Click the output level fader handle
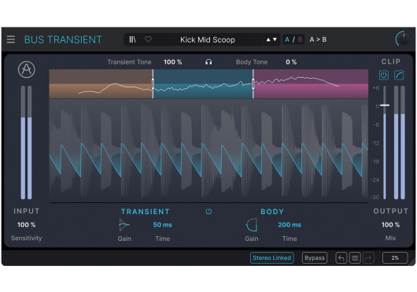 [x=385, y=105]
